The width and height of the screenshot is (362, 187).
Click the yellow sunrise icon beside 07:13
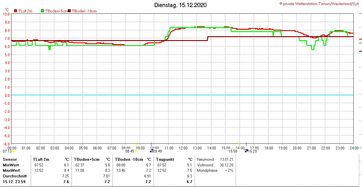[14, 151]
